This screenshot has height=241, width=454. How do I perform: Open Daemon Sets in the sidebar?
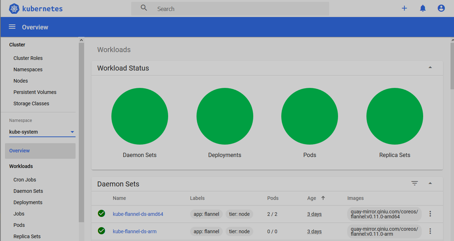pyautogui.click(x=28, y=191)
